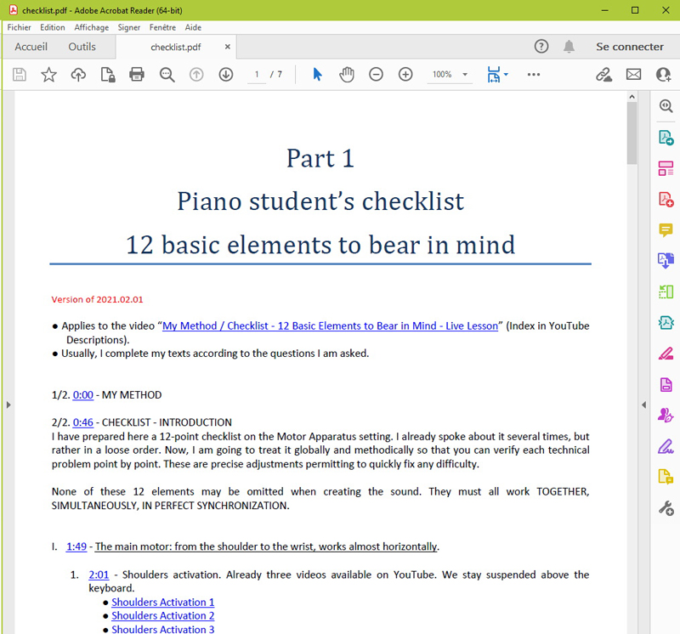Click the zoom in plus icon
Image resolution: width=680 pixels, height=634 pixels.
tap(405, 75)
